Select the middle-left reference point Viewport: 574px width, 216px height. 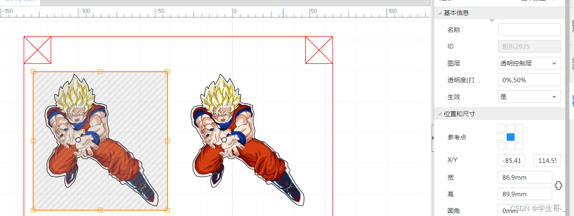[502, 137]
